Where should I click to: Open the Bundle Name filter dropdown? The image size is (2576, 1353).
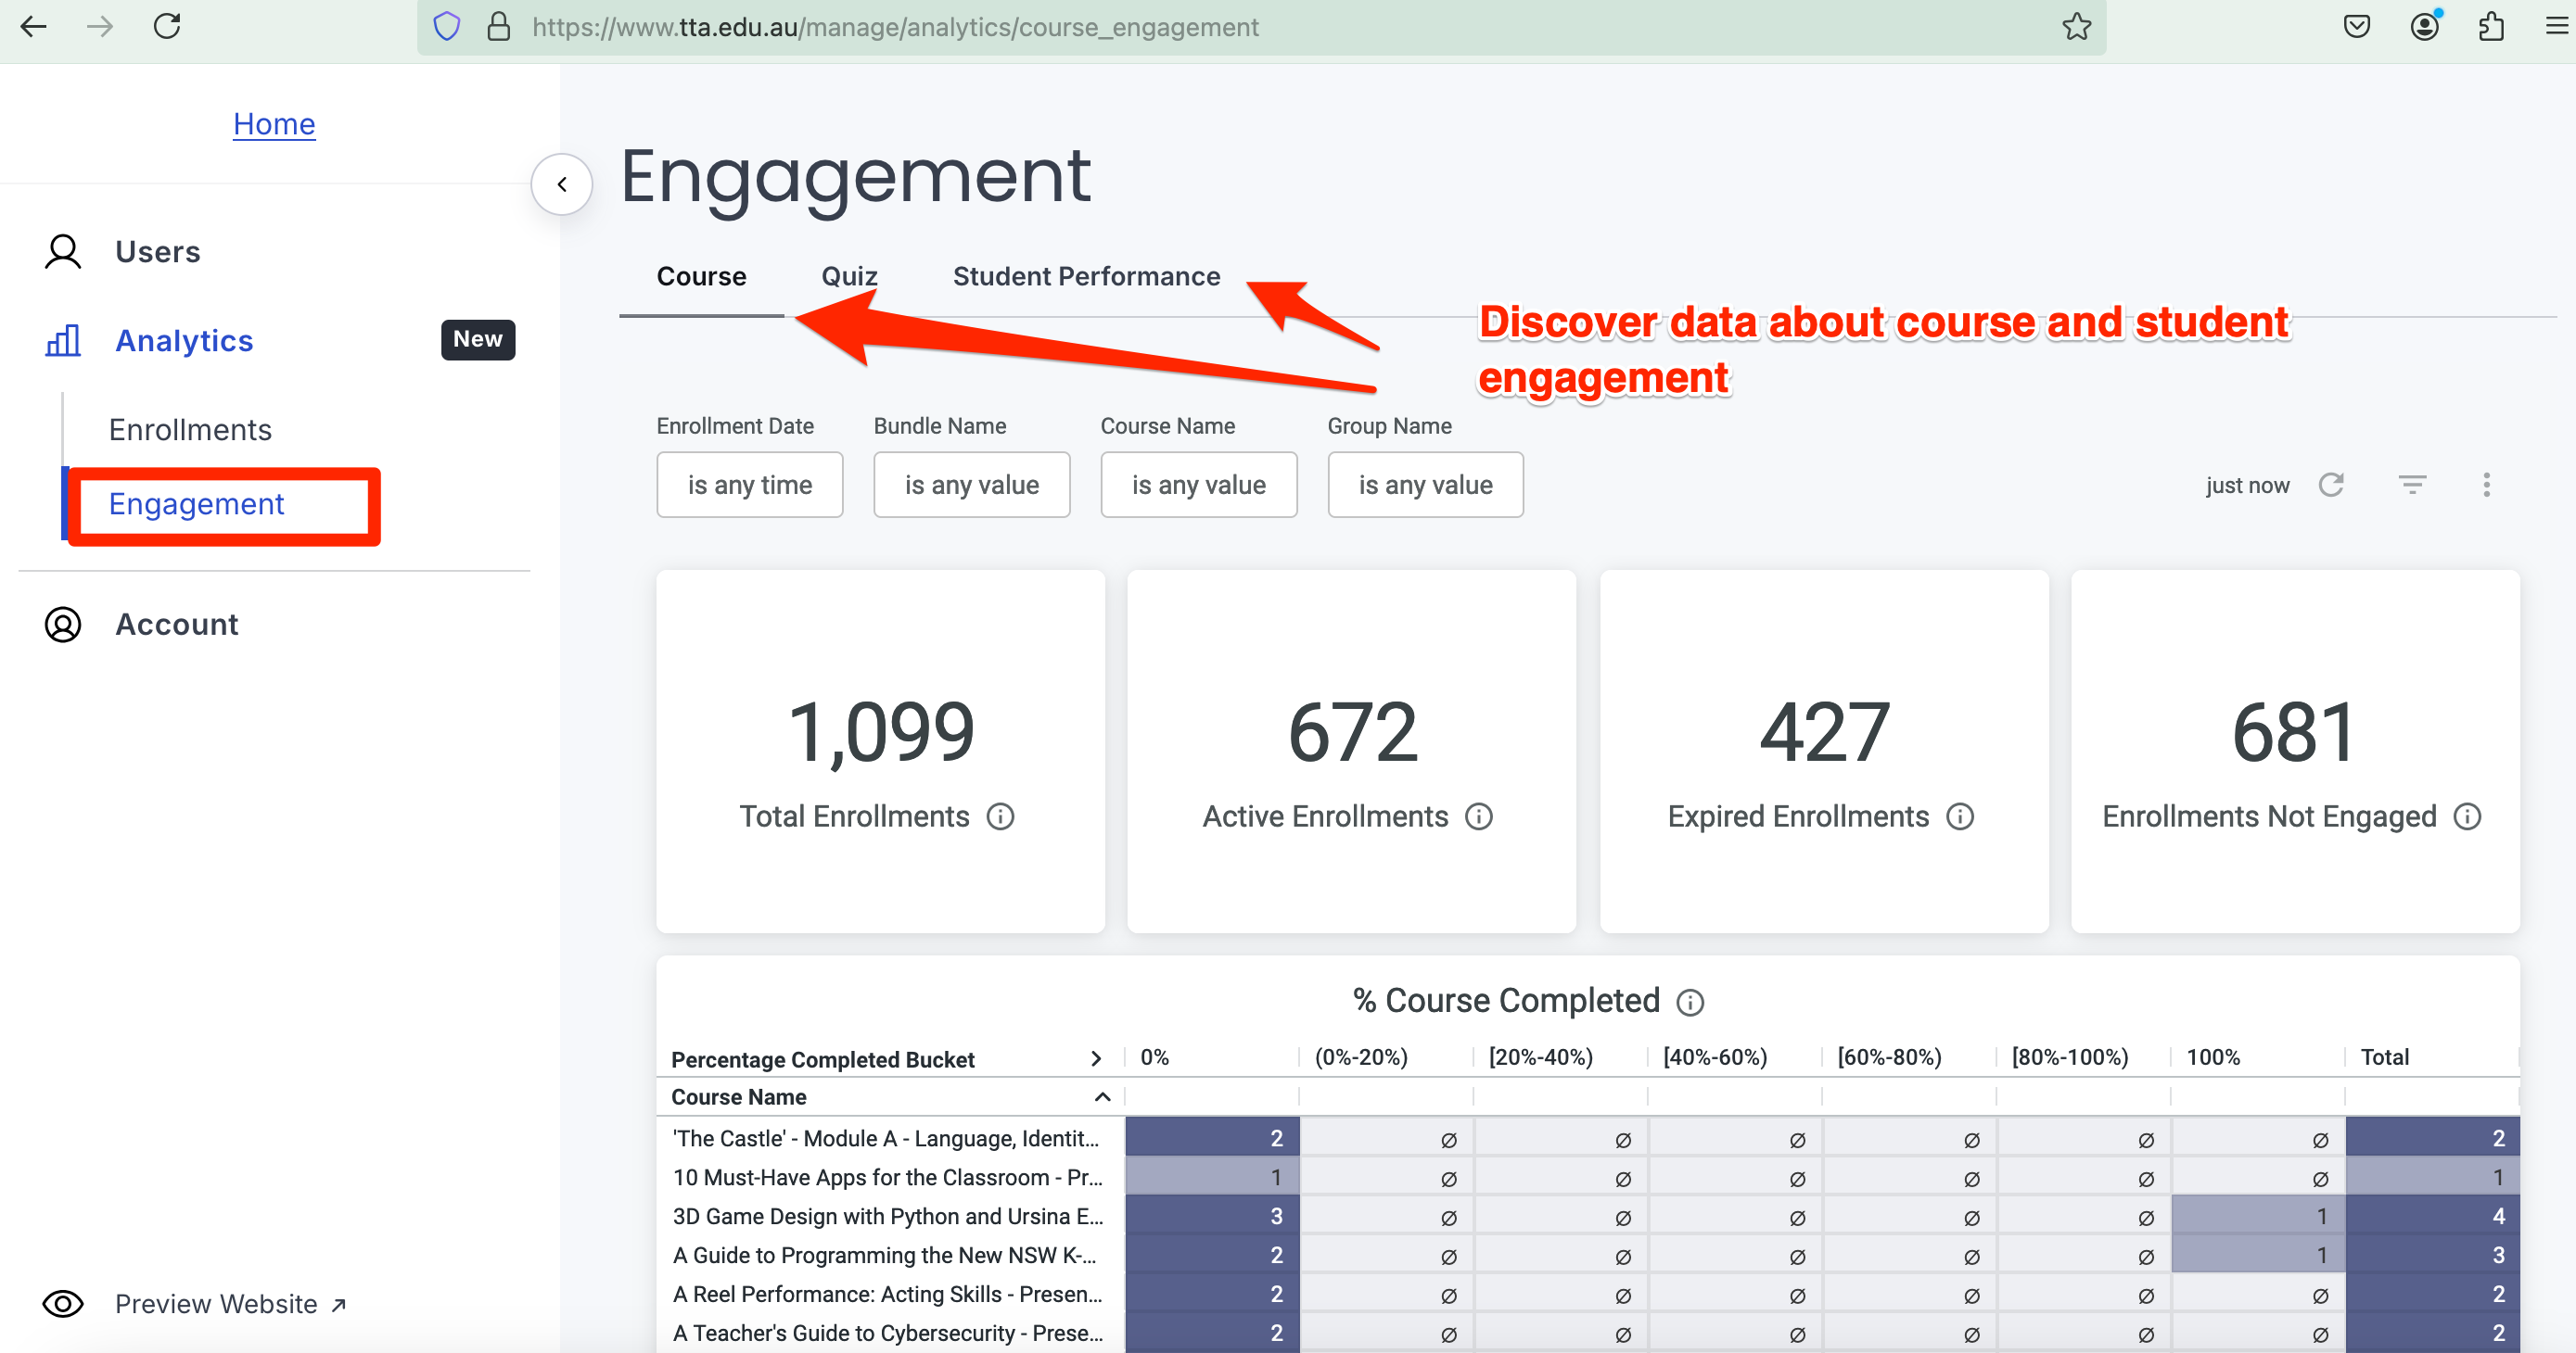971,485
